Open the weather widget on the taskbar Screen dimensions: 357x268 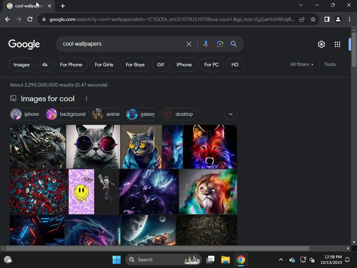tap(8, 260)
